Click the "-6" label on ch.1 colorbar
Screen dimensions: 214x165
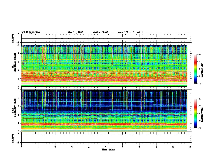[199, 54]
